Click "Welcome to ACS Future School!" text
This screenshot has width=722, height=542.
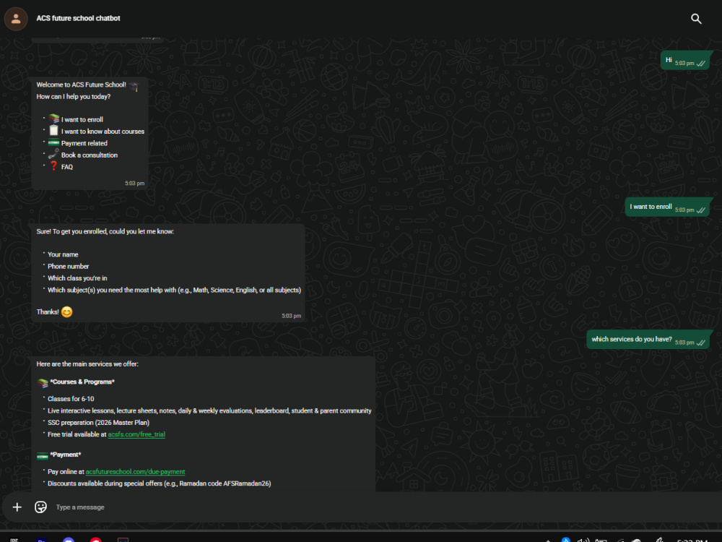coord(81,85)
